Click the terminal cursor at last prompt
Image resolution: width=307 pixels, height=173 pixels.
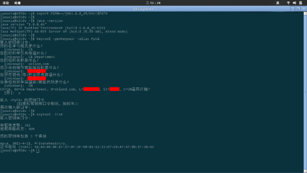point(38,151)
